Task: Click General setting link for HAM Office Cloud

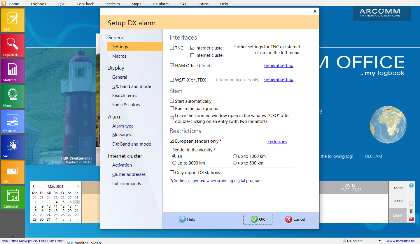Action: [279, 66]
